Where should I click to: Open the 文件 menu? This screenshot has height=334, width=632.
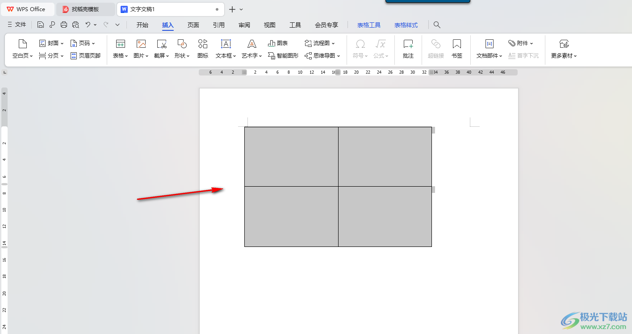(17, 25)
